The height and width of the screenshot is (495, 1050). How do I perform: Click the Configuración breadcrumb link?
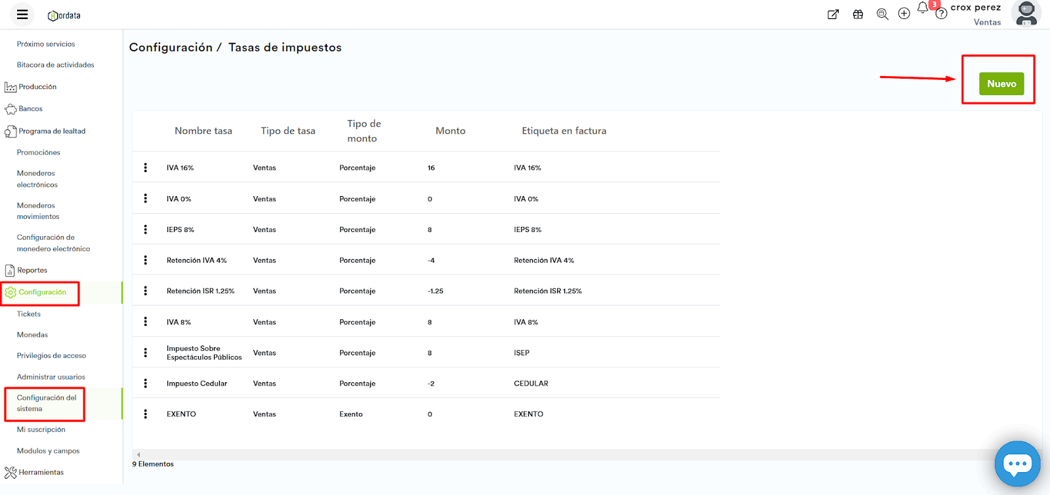171,47
